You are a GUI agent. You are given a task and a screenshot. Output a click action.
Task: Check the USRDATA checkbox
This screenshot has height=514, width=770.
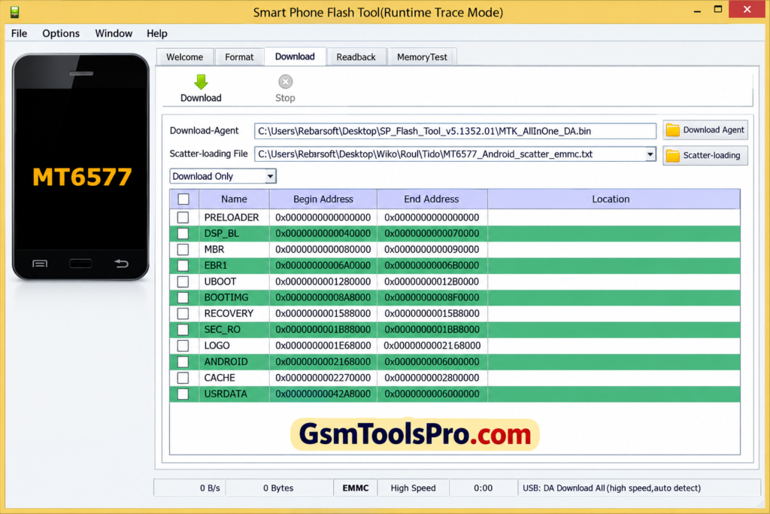[x=183, y=394]
